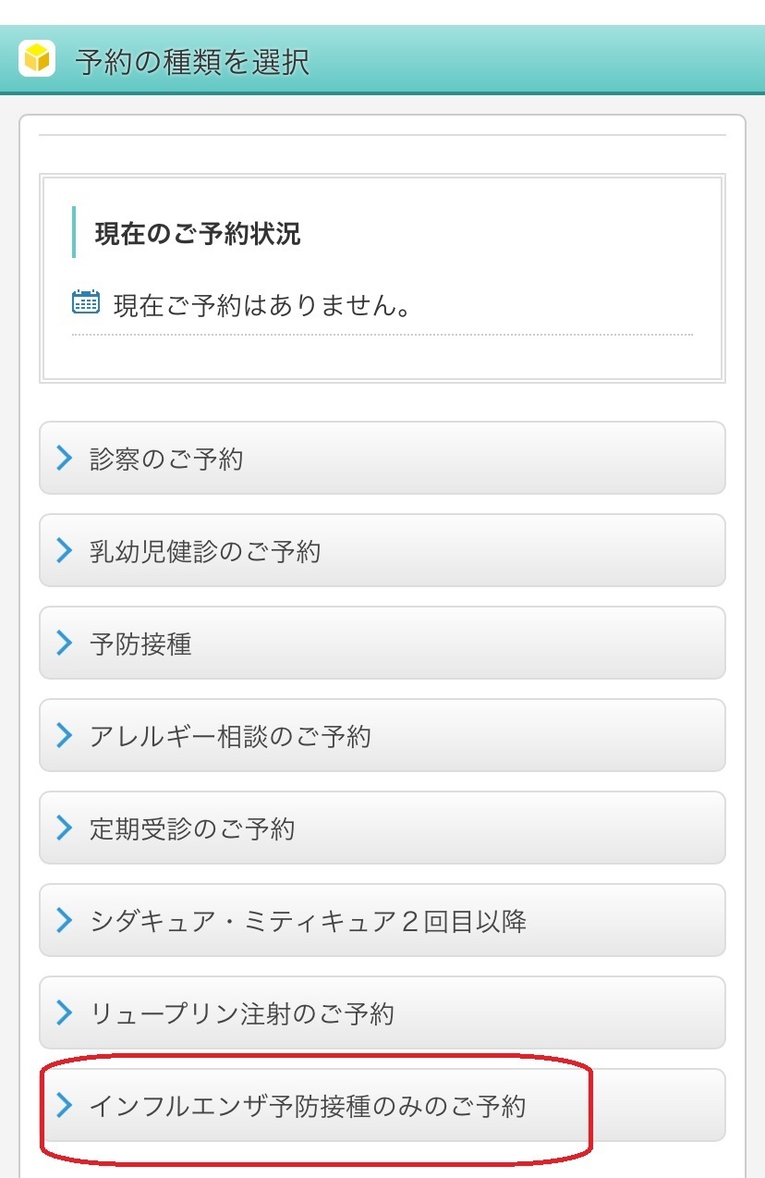Click the 現在ご予約はありません status text

[x=262, y=304]
